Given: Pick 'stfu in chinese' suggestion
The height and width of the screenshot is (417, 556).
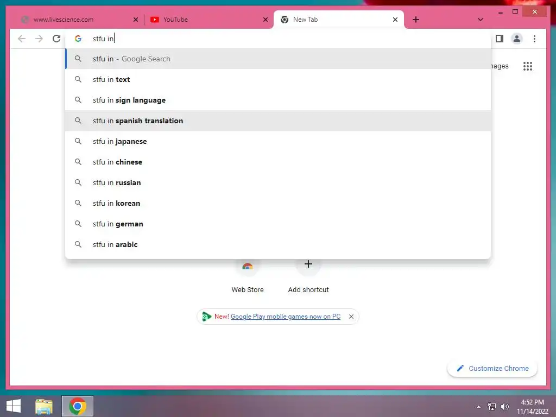Looking at the screenshot, I should click(x=278, y=162).
